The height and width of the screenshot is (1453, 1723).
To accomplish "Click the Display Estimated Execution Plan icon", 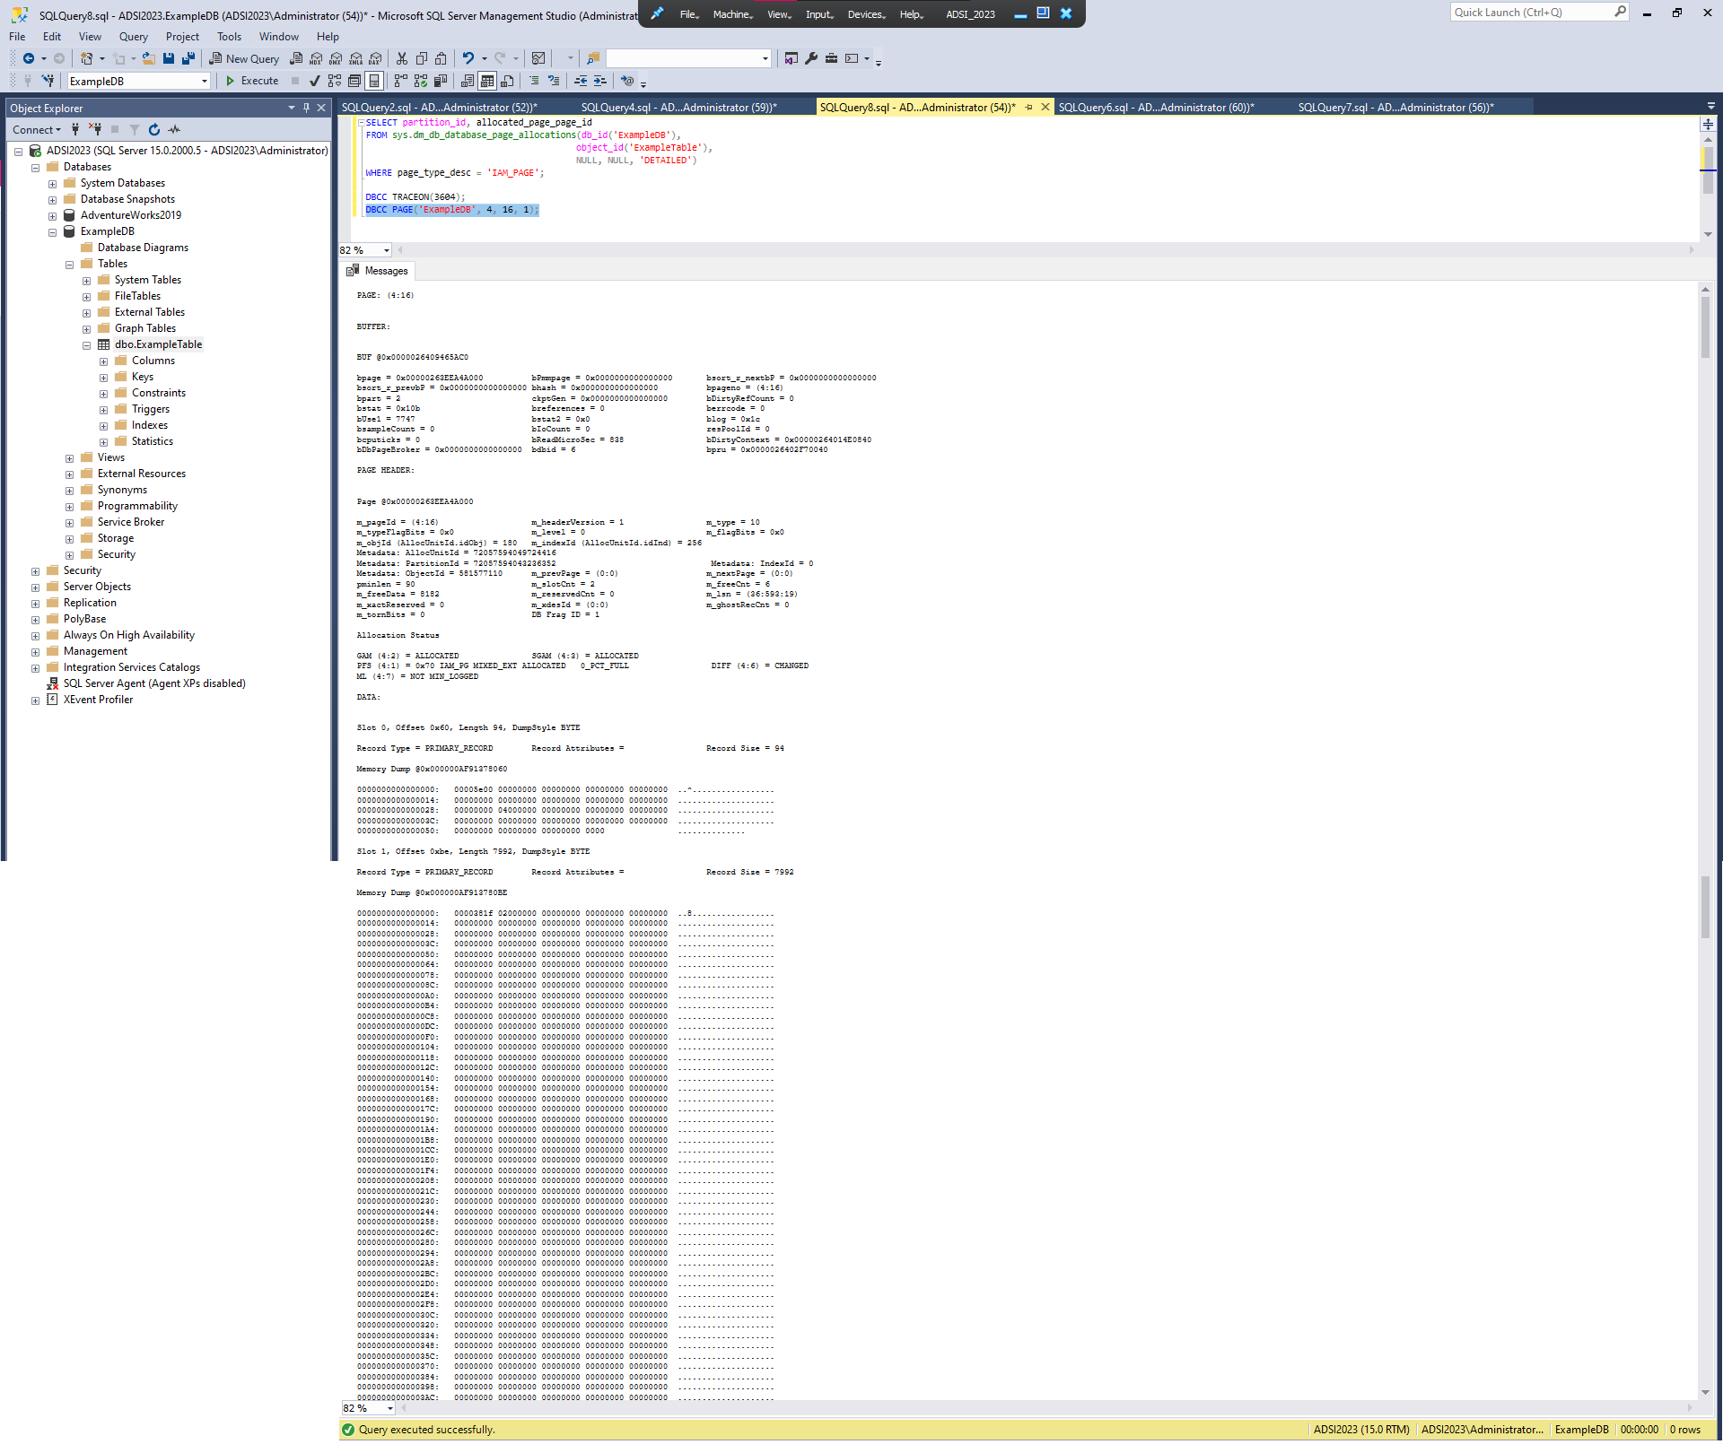I will [335, 81].
